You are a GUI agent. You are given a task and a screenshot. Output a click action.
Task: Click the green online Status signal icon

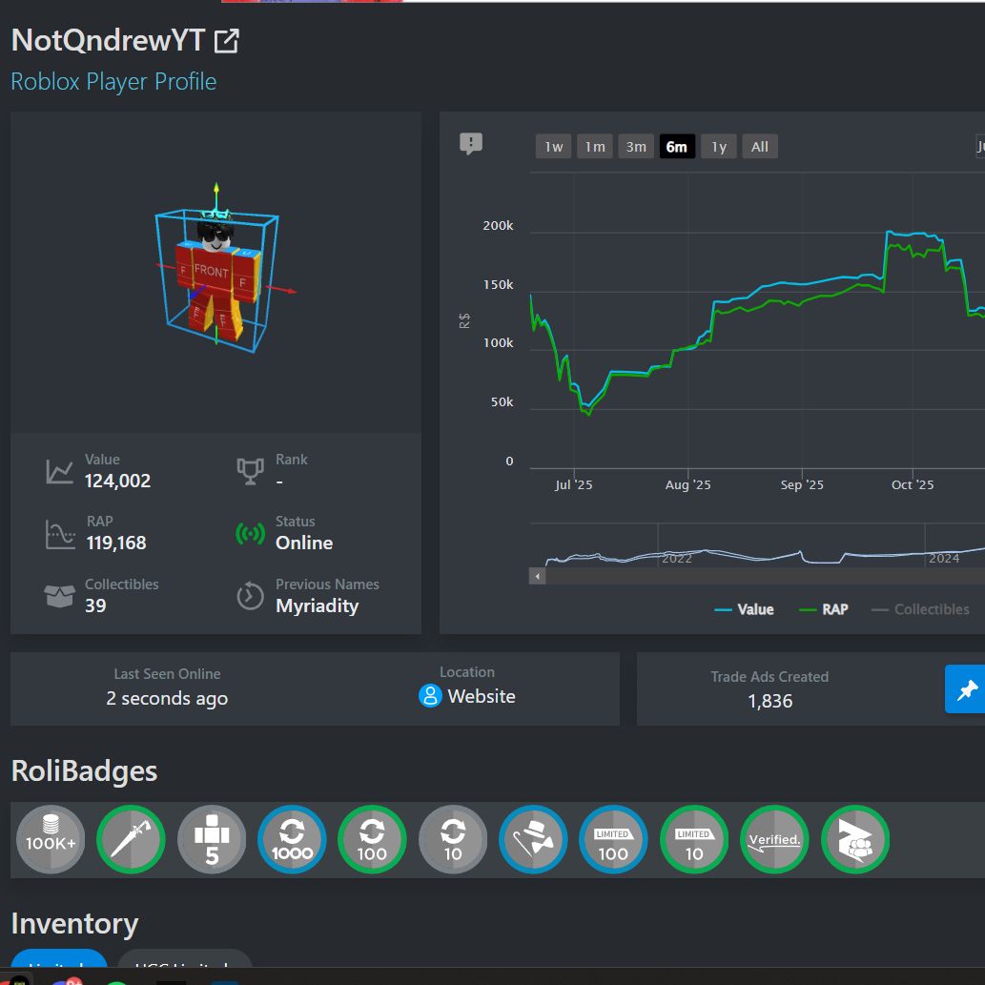250,534
